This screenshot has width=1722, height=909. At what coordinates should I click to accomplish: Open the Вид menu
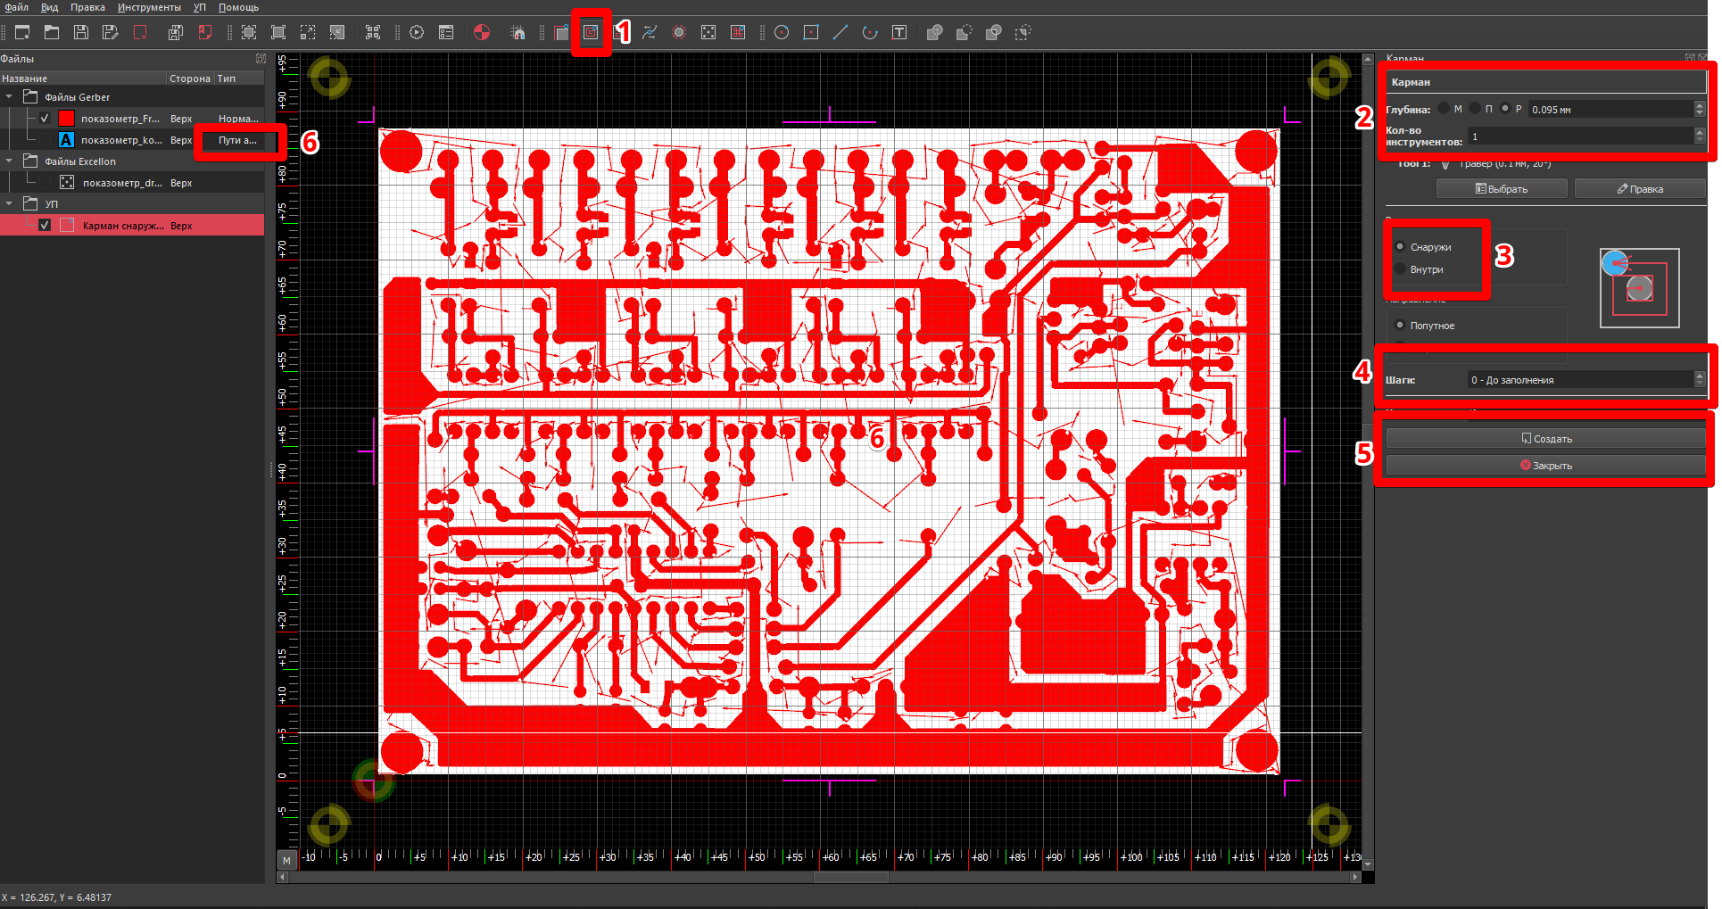[49, 7]
